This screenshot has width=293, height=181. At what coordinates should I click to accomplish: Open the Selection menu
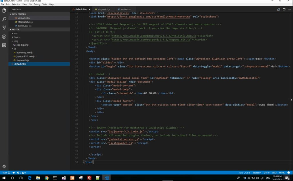(16, 4)
